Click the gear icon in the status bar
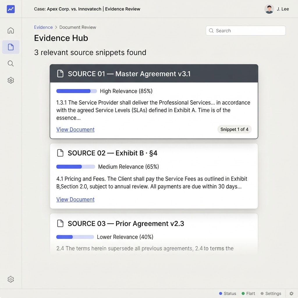 pyautogui.click(x=291, y=293)
